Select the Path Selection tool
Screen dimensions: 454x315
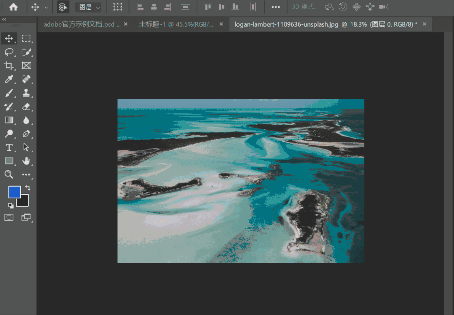26,147
